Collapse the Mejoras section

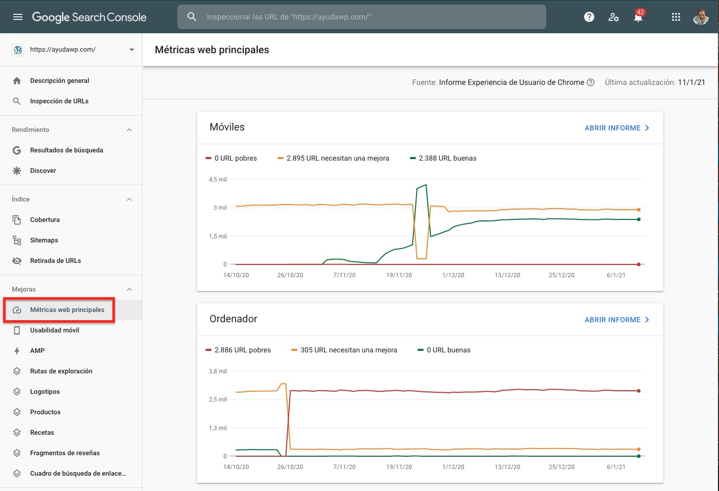tap(129, 289)
